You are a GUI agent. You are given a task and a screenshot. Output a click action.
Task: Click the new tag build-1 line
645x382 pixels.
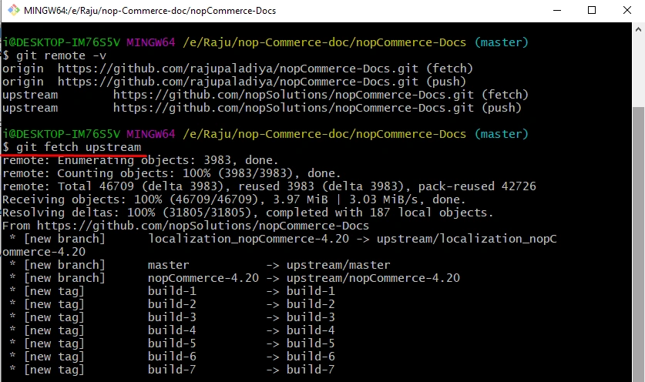[x=172, y=292]
